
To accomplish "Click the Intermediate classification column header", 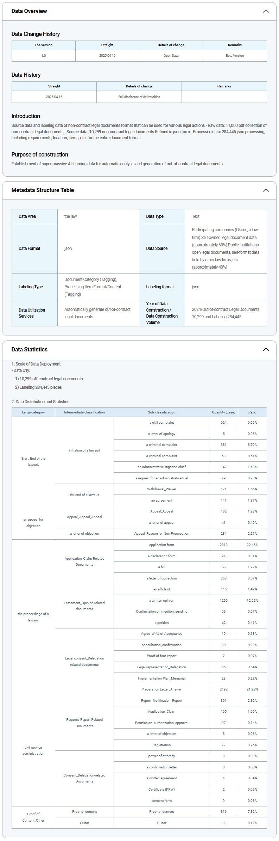I will point(84,412).
